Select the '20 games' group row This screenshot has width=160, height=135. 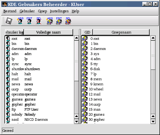(x=116, y=114)
